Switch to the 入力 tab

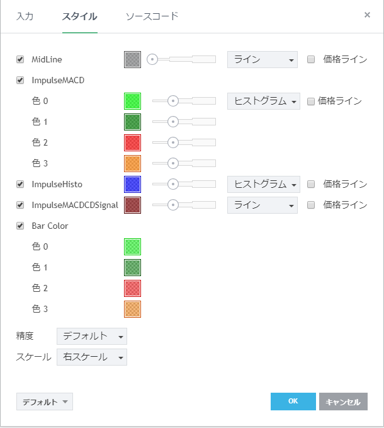(25, 16)
